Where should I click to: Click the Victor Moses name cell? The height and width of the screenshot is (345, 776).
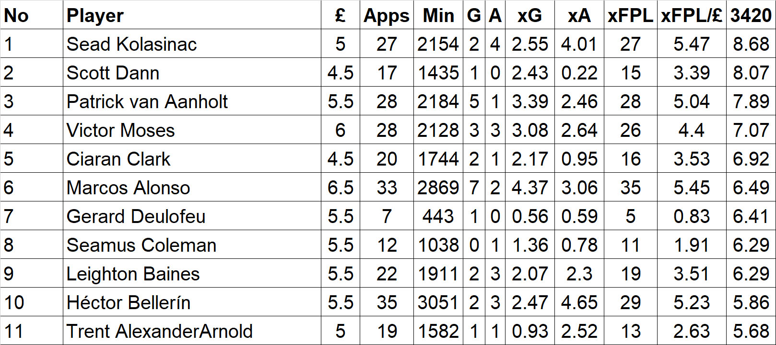[192, 130]
